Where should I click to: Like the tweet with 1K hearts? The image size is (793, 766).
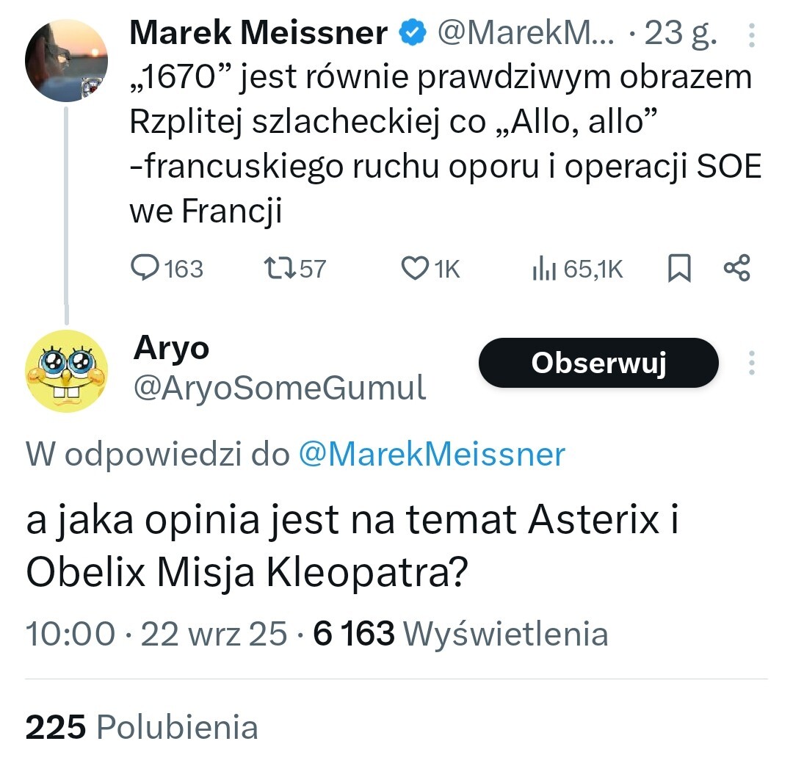(x=415, y=270)
